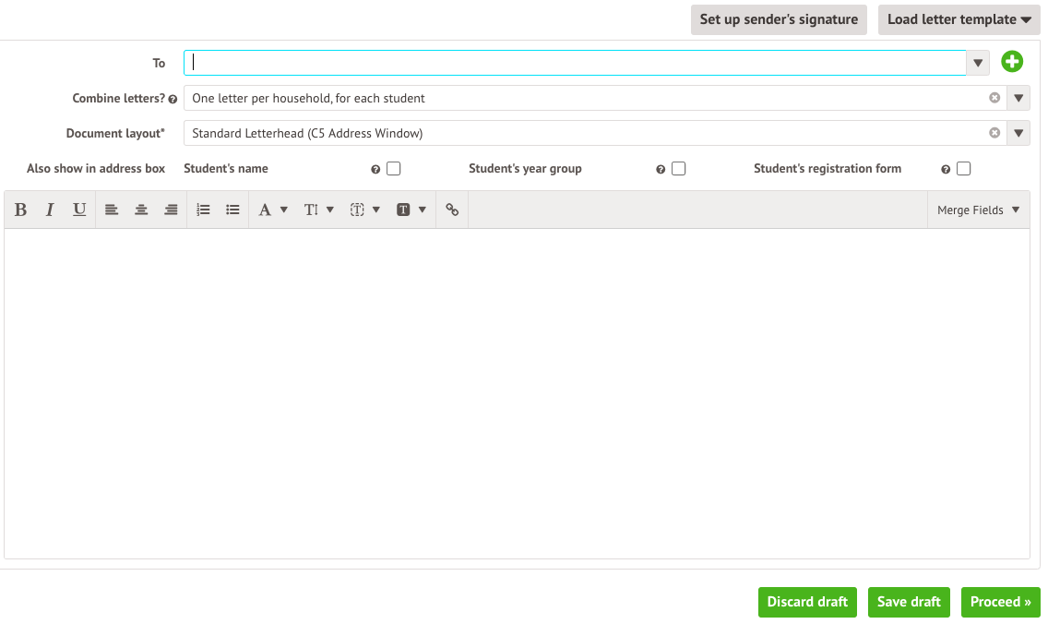Clear the Combine letters selection

tap(994, 98)
